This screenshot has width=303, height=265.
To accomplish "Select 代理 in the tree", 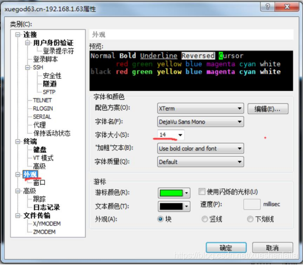I will tap(39, 125).
